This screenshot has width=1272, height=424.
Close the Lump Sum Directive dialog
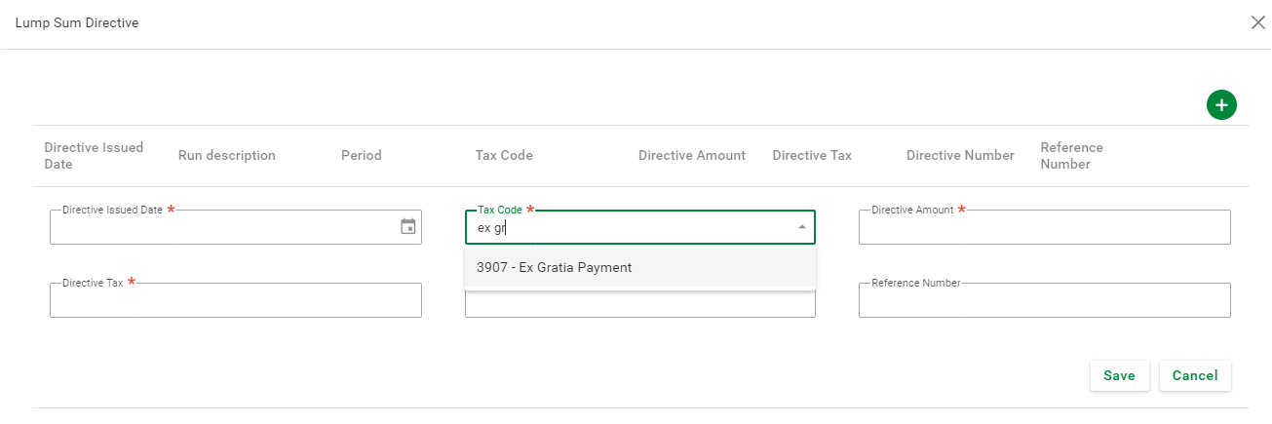[x=1257, y=22]
